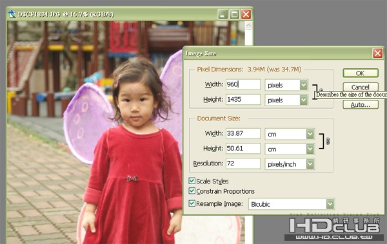Click the document size constrain chain link icon

tap(328, 141)
